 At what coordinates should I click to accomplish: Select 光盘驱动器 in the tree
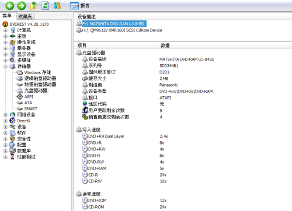click(36, 90)
